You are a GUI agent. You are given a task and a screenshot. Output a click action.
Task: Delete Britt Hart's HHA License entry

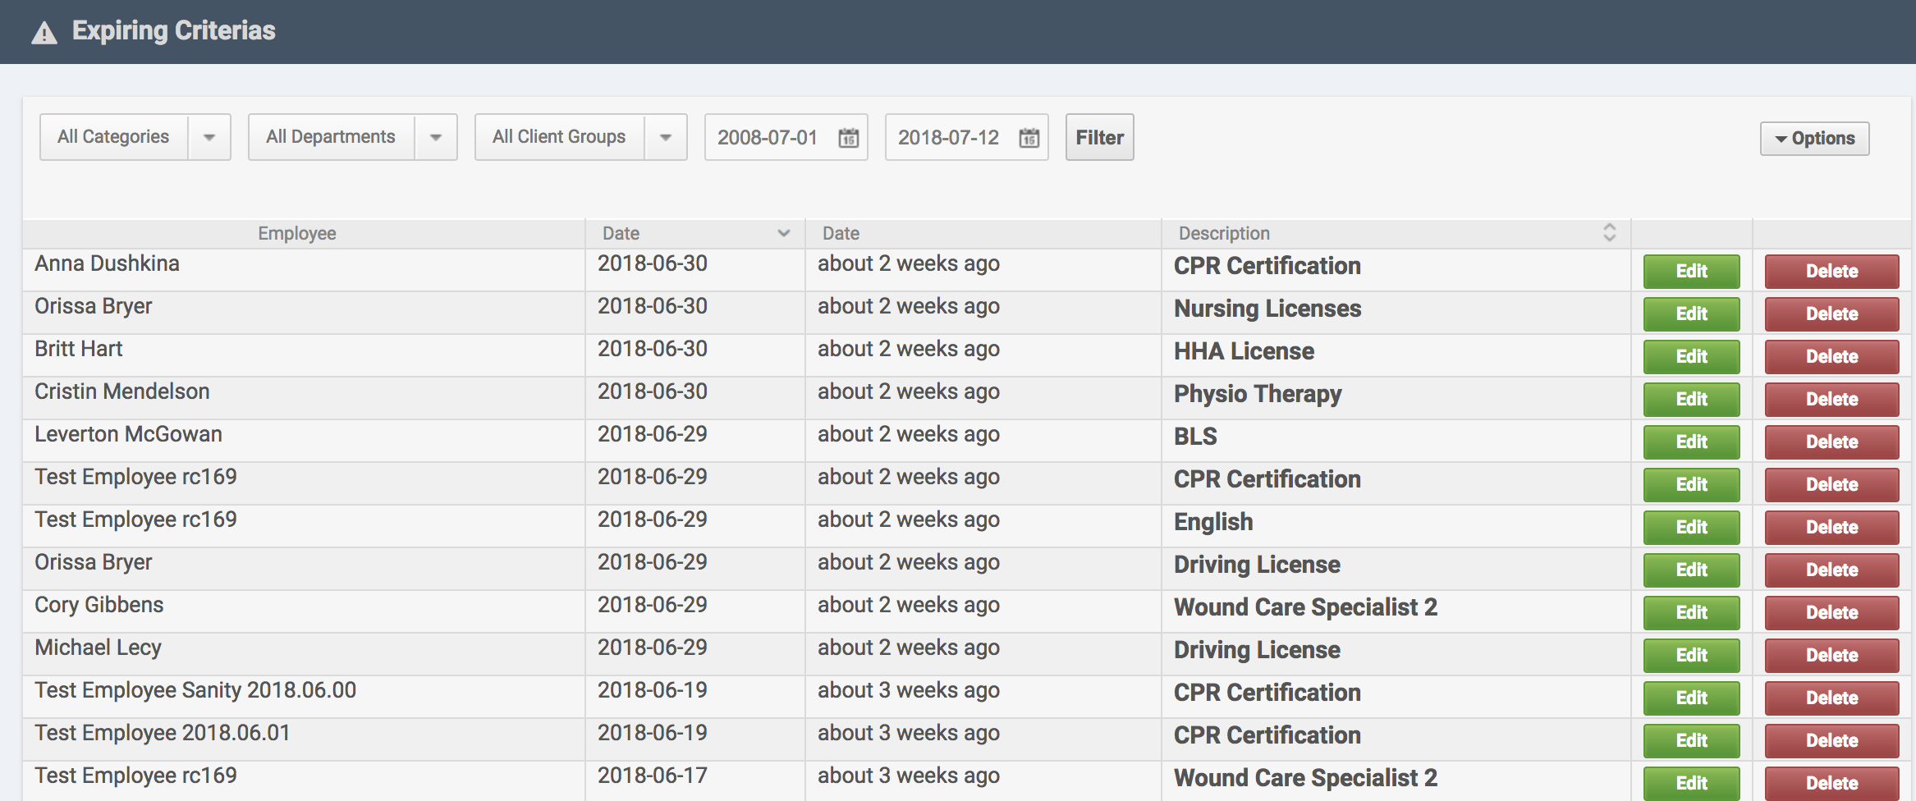pyautogui.click(x=1831, y=357)
